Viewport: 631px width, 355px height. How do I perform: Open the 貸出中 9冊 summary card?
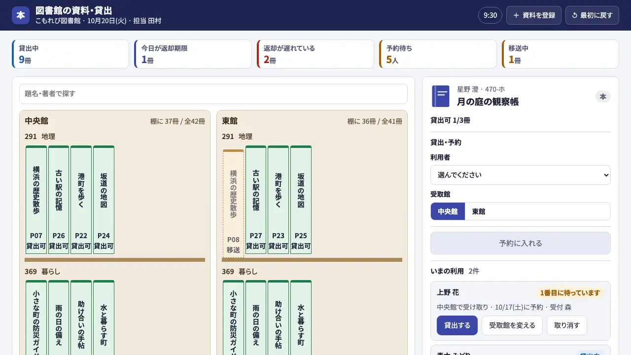click(70, 54)
